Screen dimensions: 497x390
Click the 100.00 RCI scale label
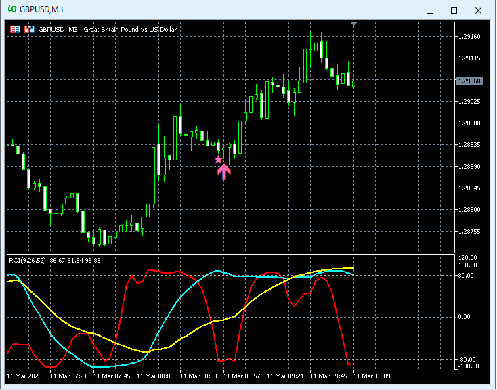pyautogui.click(x=468, y=265)
